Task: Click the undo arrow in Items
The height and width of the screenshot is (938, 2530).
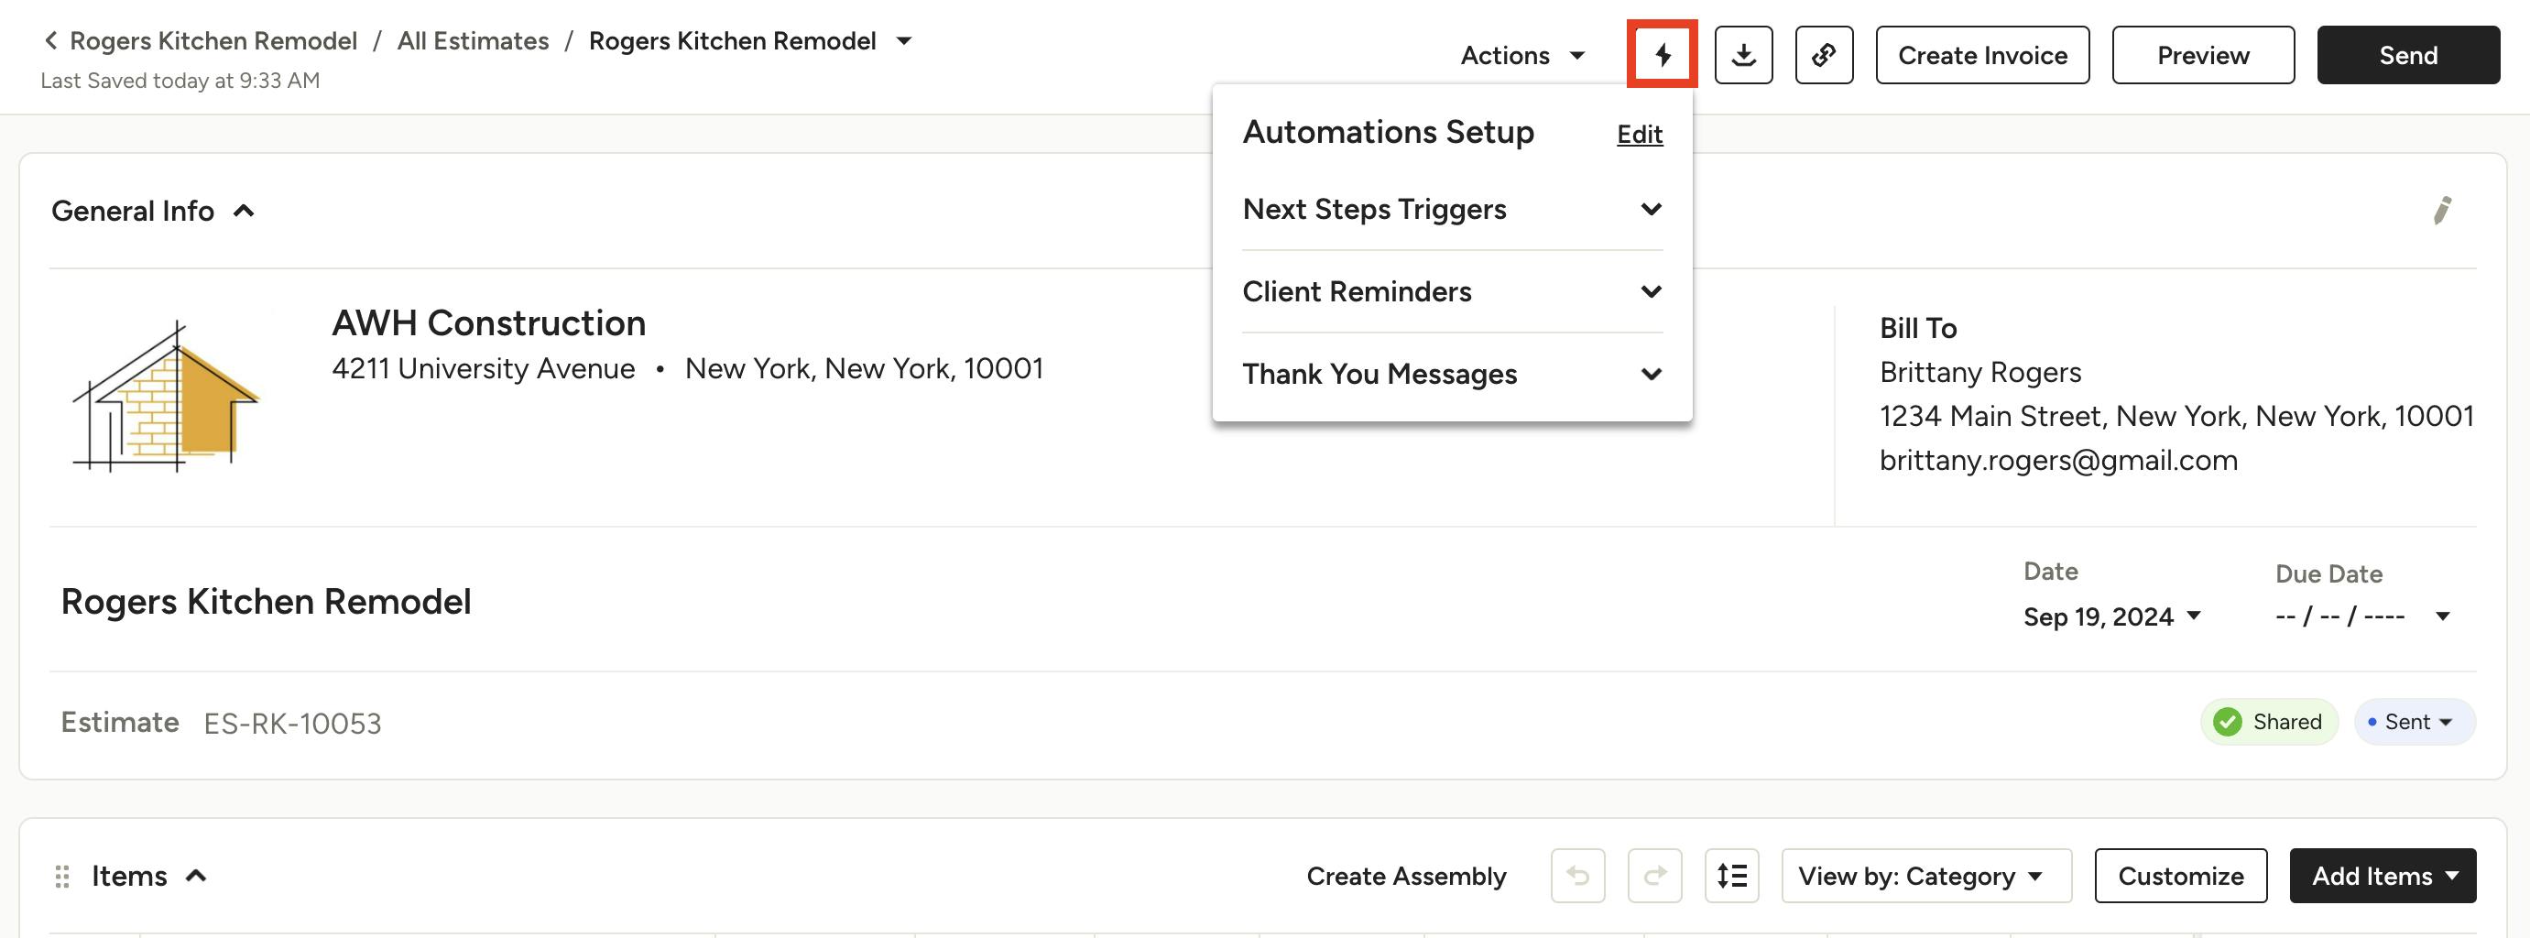Action: coord(1577,875)
